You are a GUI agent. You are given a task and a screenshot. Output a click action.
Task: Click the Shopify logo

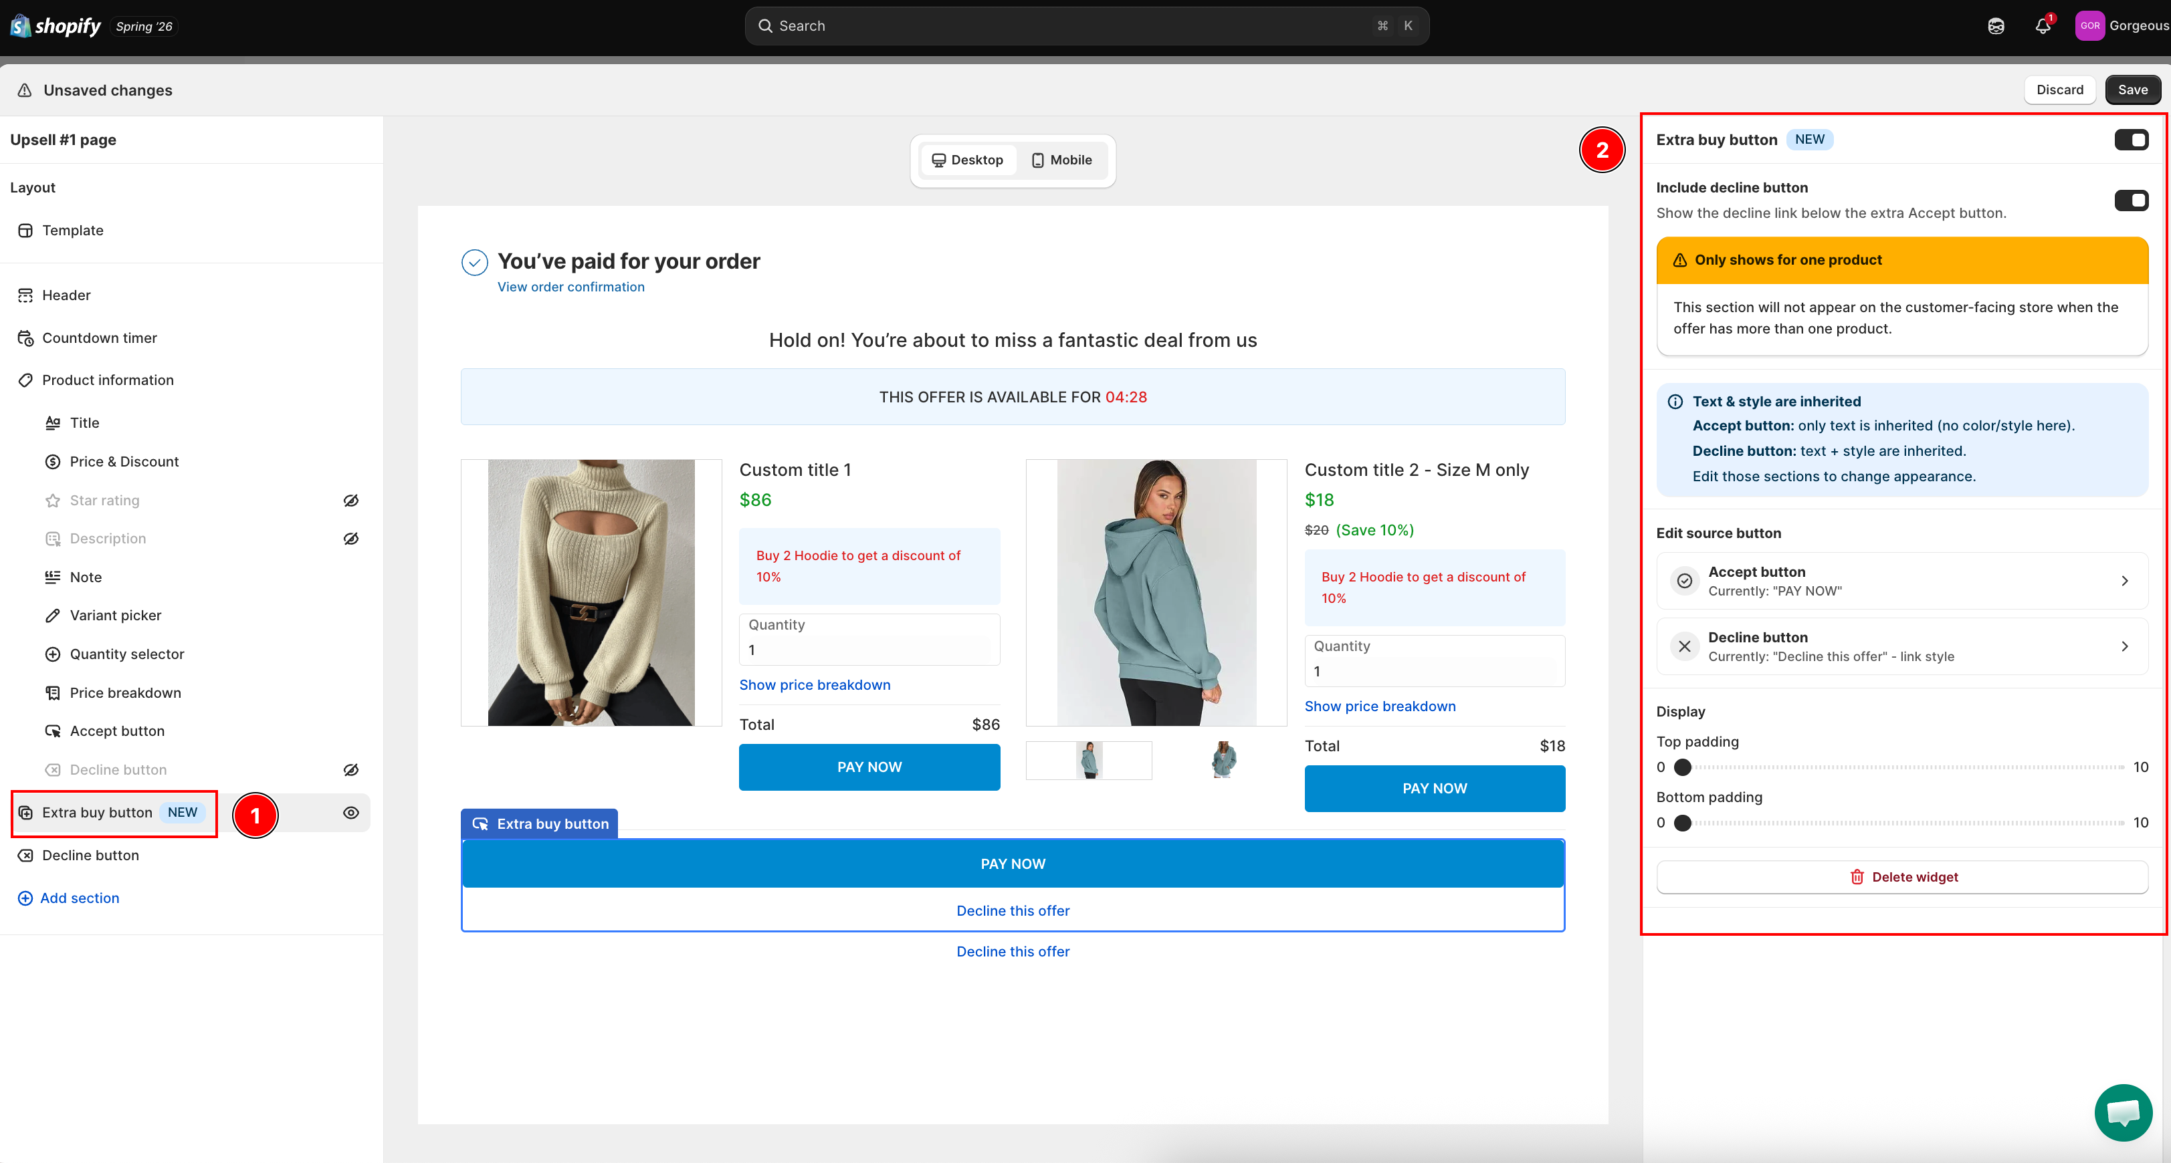click(x=56, y=26)
